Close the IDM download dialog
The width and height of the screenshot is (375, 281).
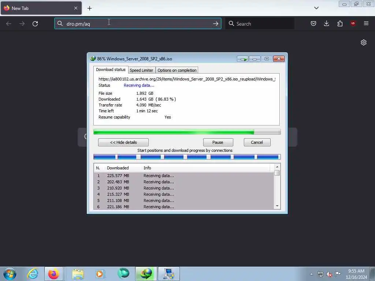point(279,59)
